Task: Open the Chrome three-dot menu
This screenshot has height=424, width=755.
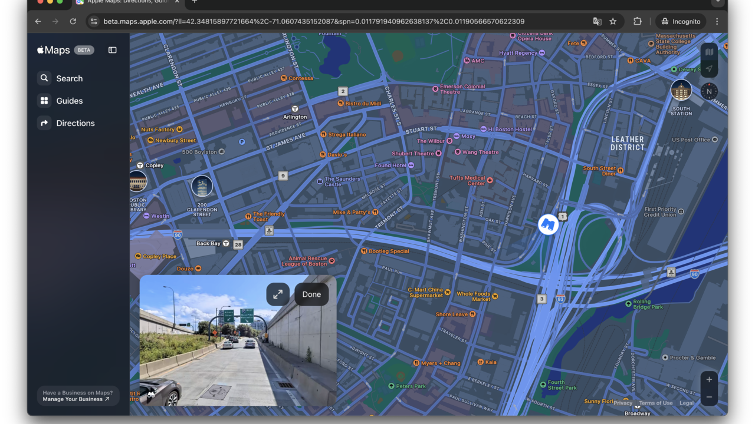Action: 717,21
